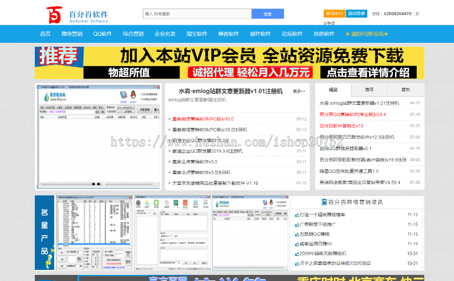454x281 pixels.
Task: Open the 点子之家最简单的日保底150元项目 article
Action: point(335,263)
